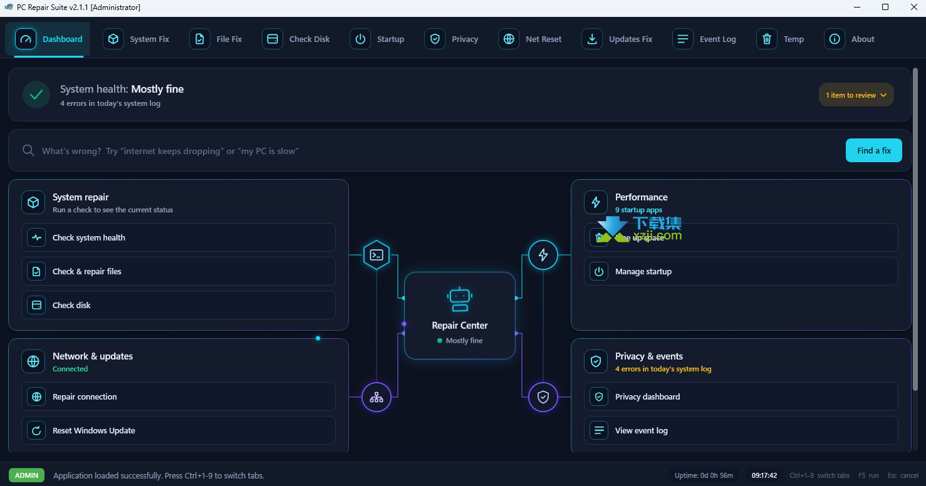Click the System Fix cube icon
The height and width of the screenshot is (486, 926).
(x=113, y=39)
